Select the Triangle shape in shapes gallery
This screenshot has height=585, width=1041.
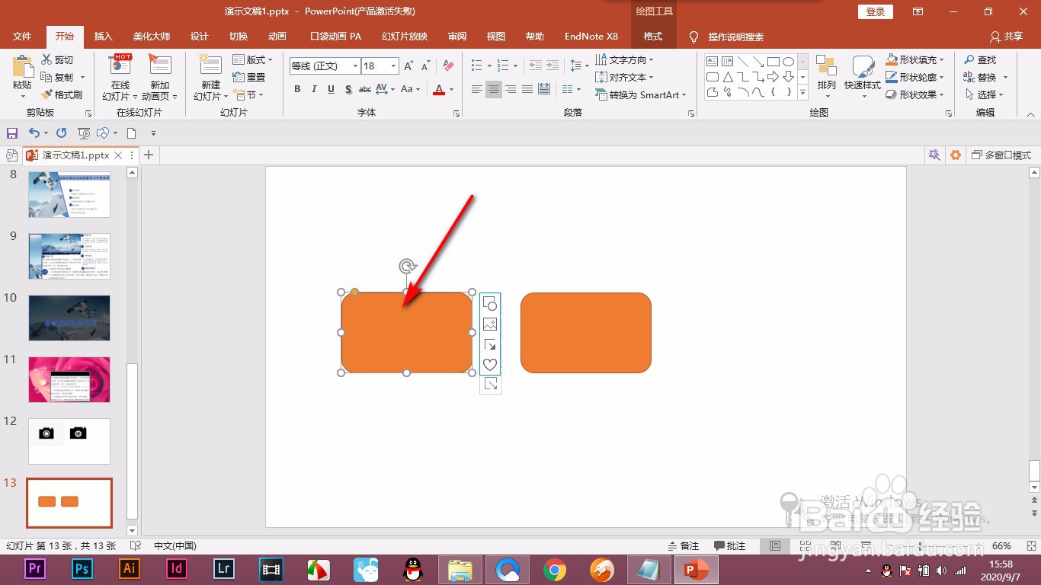point(727,77)
